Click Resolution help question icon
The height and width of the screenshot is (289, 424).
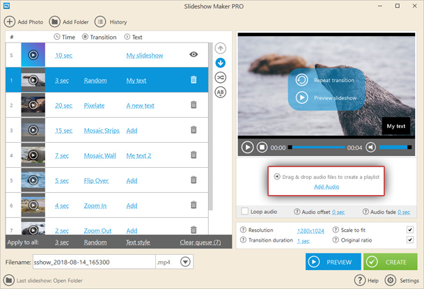click(x=243, y=230)
